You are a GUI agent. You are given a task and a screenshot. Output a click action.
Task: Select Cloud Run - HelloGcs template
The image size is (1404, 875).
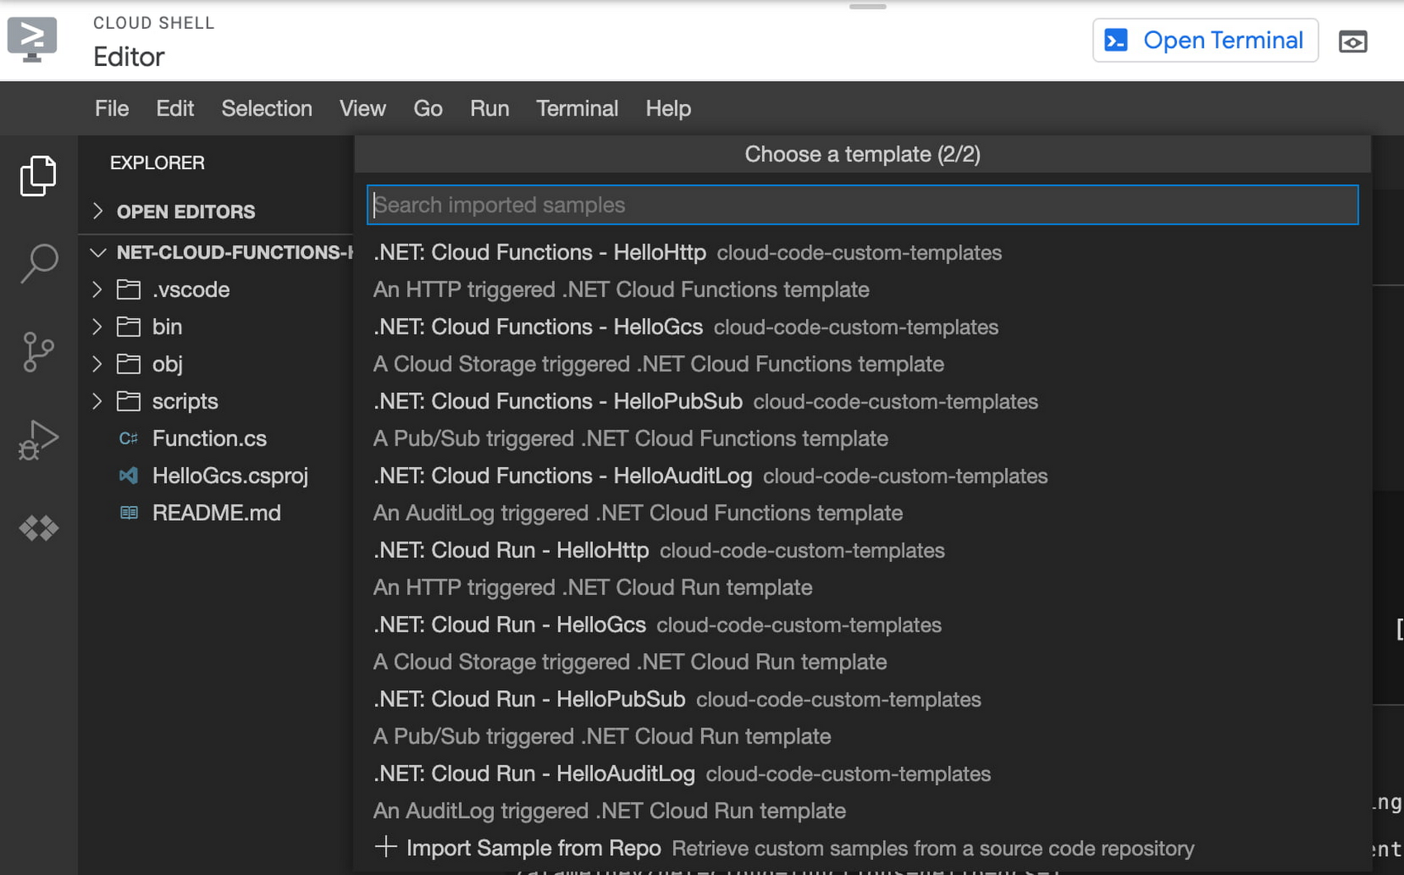point(862,643)
